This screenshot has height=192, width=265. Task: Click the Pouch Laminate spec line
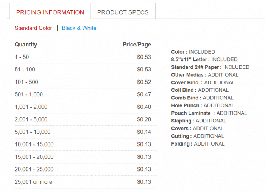(209, 113)
